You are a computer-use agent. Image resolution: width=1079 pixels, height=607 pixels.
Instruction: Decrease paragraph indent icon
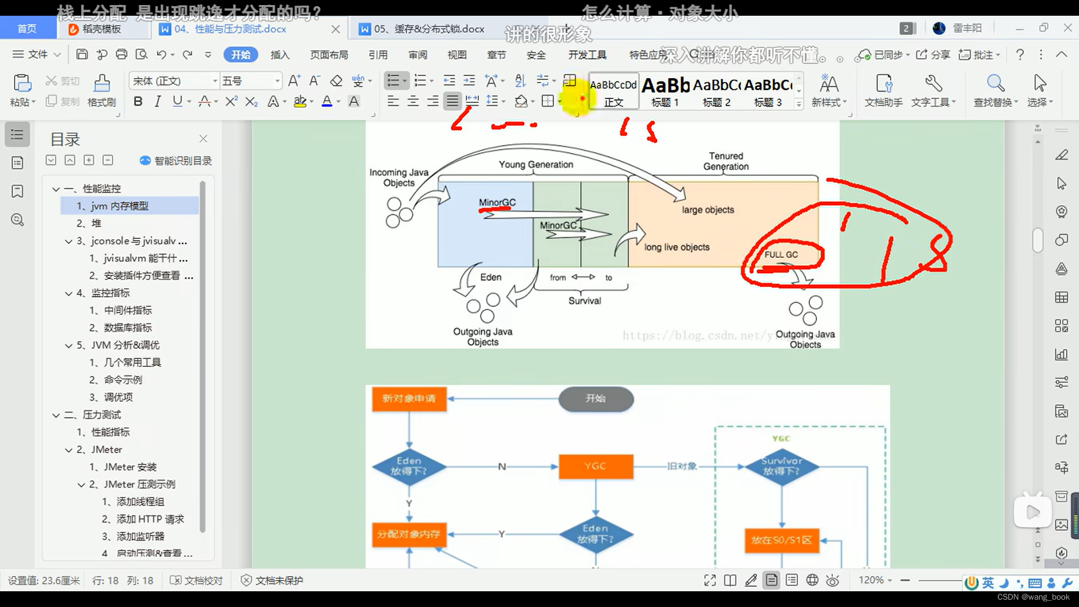pyautogui.click(x=449, y=81)
